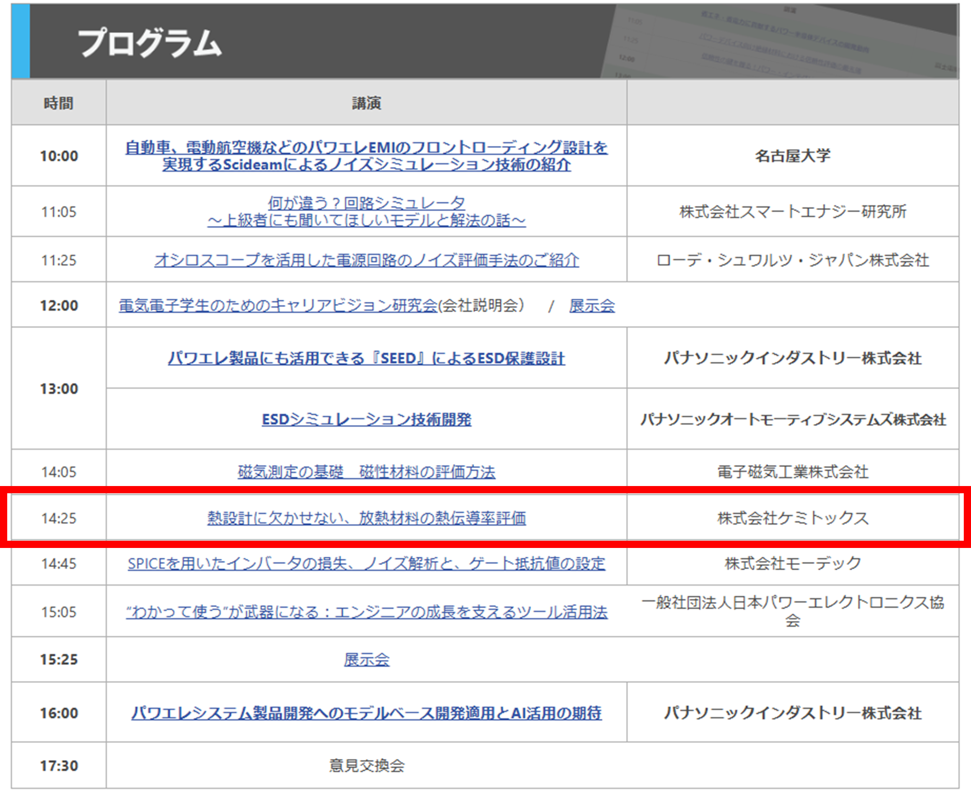
Task: Select the 15:25 time cell
Action: [x=58, y=659]
